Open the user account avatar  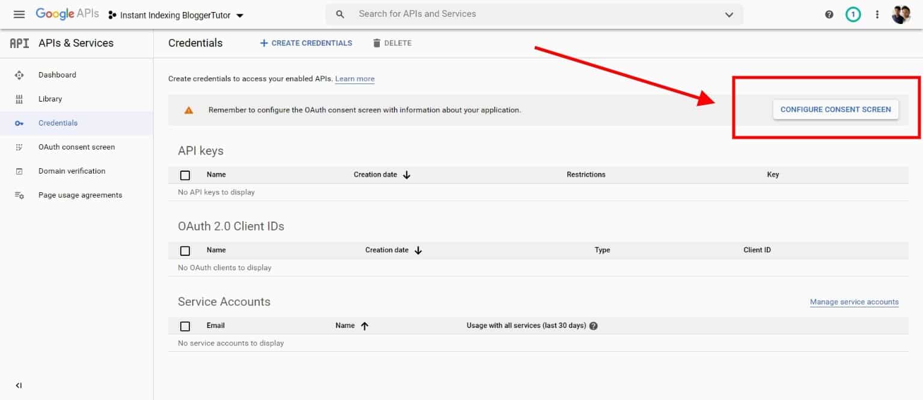901,14
